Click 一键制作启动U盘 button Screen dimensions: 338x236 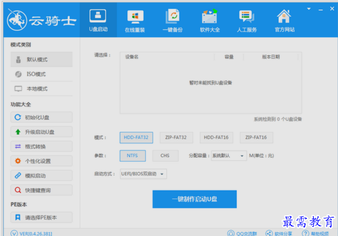tap(194, 199)
